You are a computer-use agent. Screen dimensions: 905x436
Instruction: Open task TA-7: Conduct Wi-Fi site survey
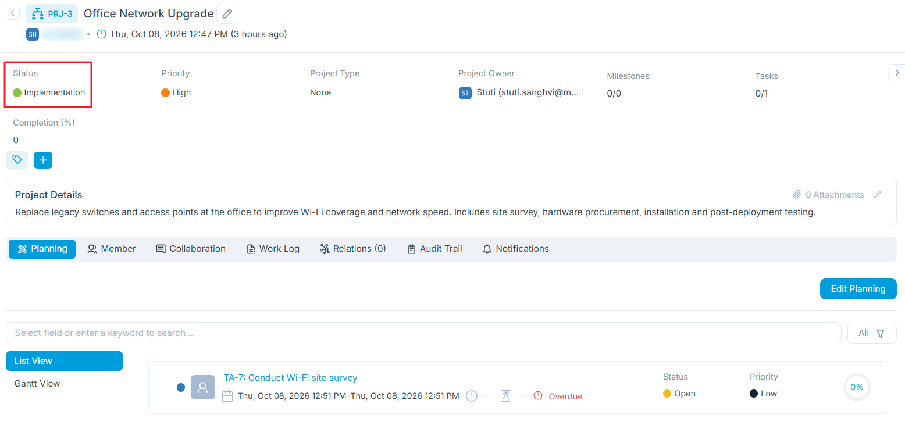290,378
